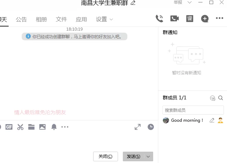Click the picture icon to send image
The height and width of the screenshot is (163, 227).
pos(42,127)
